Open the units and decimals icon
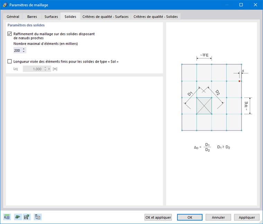263x224 pixels. point(7,217)
